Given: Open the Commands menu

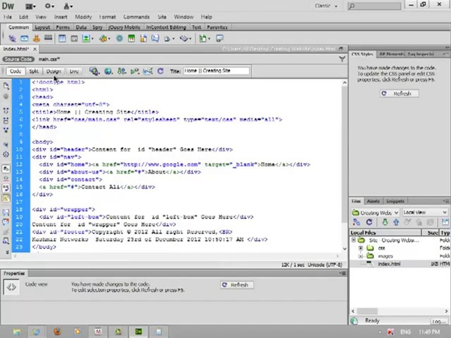Looking at the screenshot, I should pos(136,17).
